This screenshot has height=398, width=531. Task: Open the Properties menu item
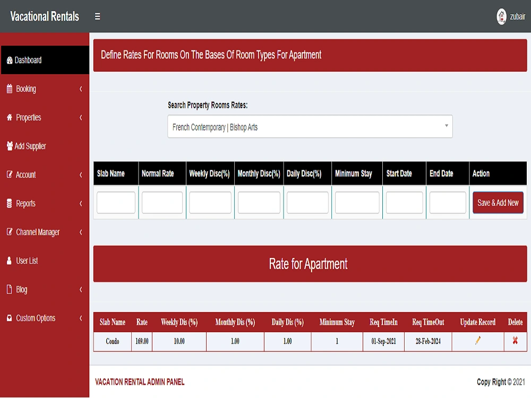(x=45, y=117)
